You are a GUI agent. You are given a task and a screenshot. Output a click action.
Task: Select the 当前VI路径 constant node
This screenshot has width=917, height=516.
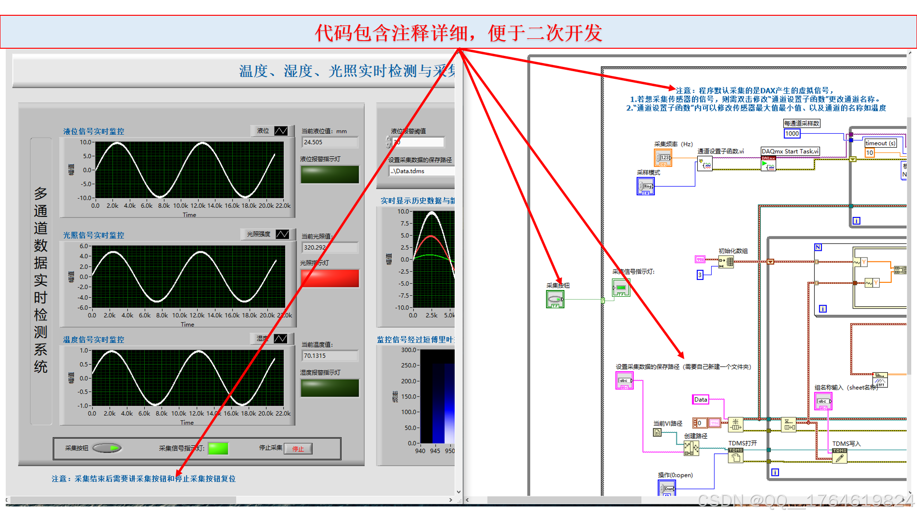click(657, 432)
